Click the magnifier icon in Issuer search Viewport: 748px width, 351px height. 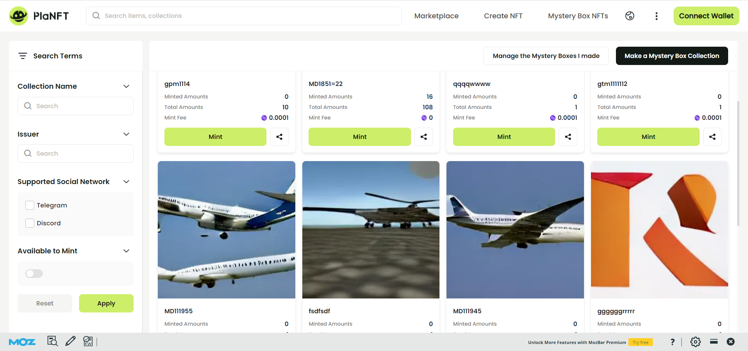pyautogui.click(x=28, y=153)
